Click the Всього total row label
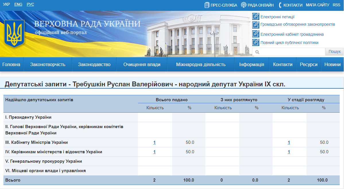 13,180
